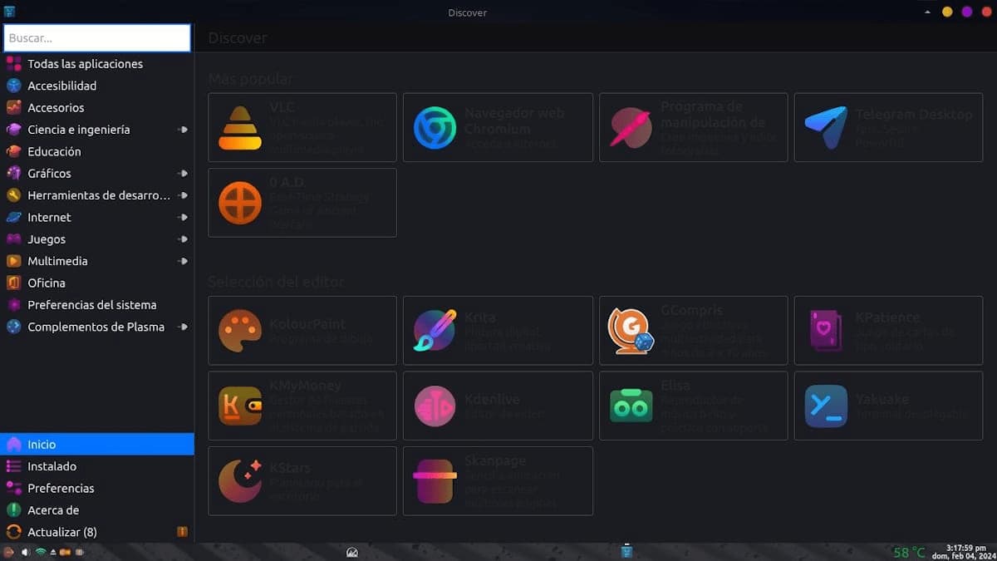
Task: Open the KolourPaint app card
Action: (x=302, y=330)
